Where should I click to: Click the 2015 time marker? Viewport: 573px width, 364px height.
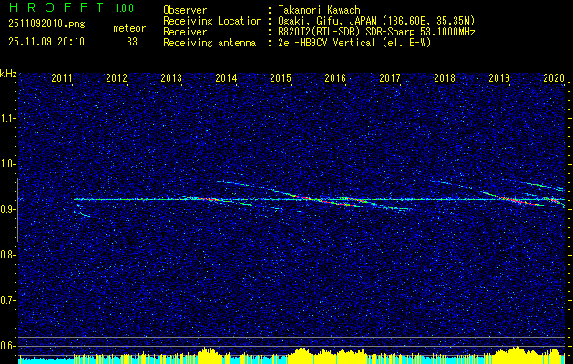pyautogui.click(x=281, y=78)
